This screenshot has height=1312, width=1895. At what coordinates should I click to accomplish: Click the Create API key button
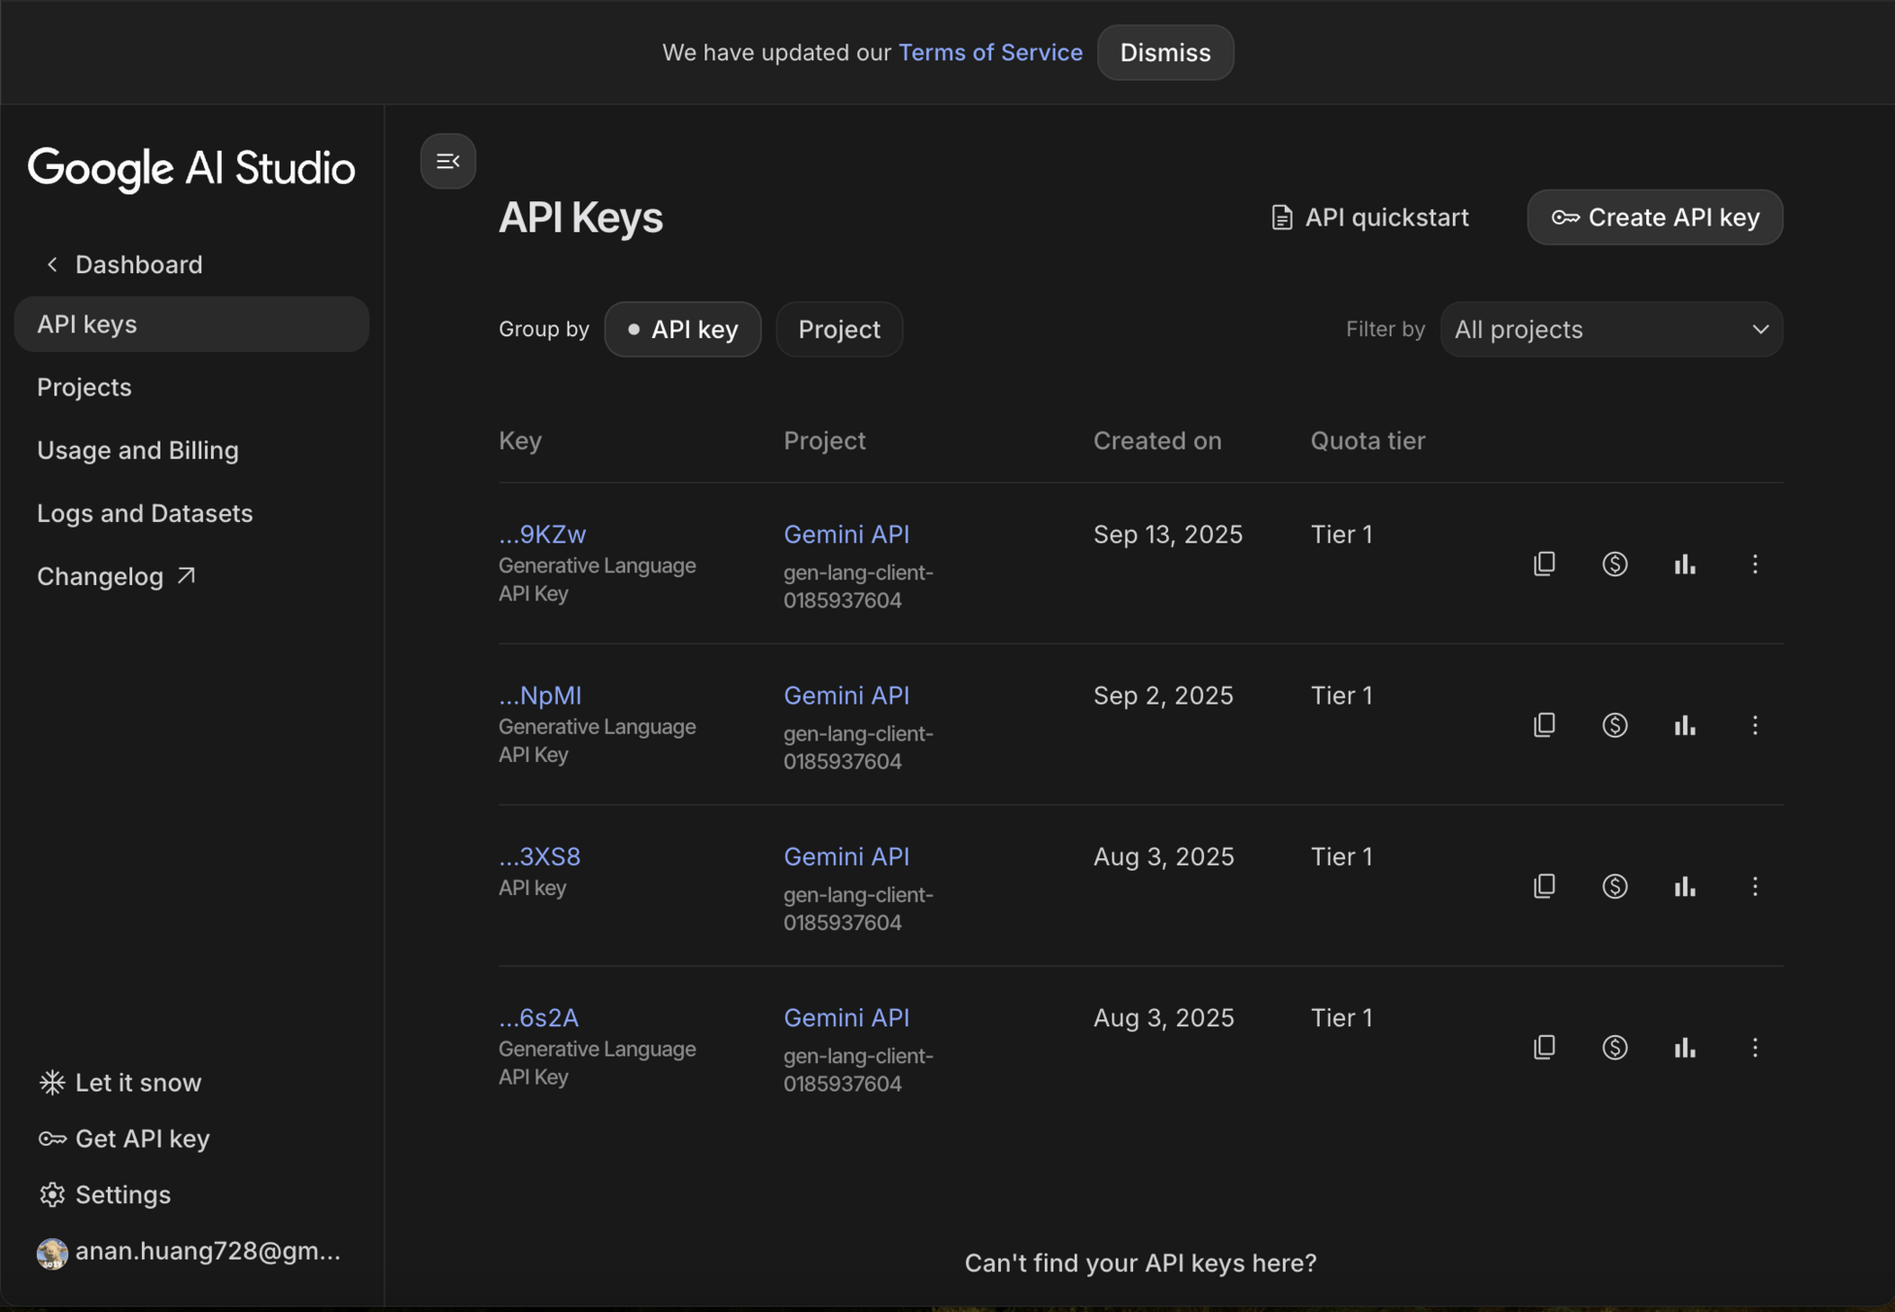1654,218
